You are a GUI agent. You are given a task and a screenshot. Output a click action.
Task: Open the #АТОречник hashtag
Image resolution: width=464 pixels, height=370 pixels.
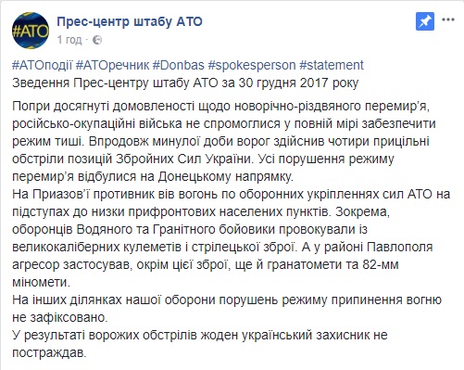click(112, 65)
